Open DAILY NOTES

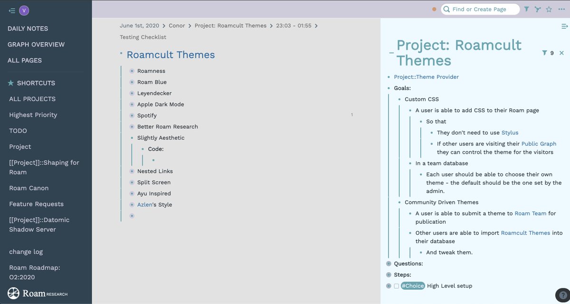coord(28,28)
